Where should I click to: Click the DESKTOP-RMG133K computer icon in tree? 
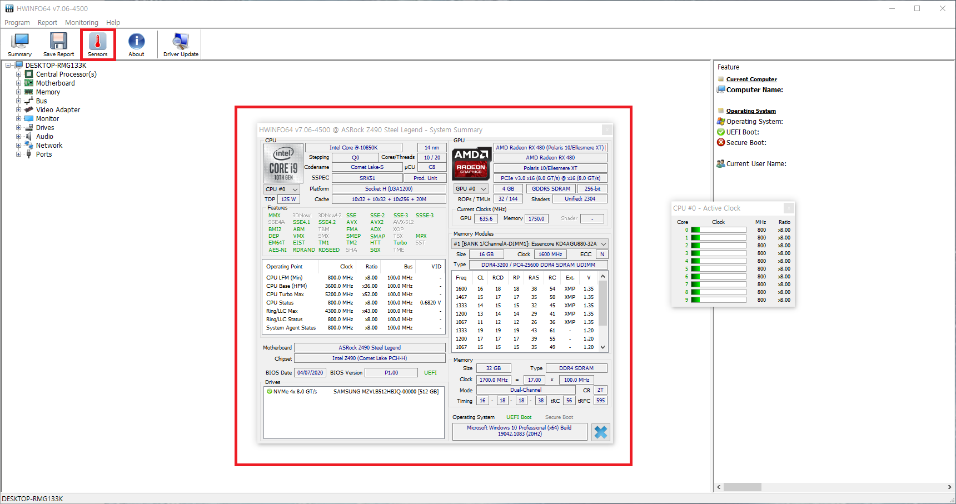pos(18,65)
